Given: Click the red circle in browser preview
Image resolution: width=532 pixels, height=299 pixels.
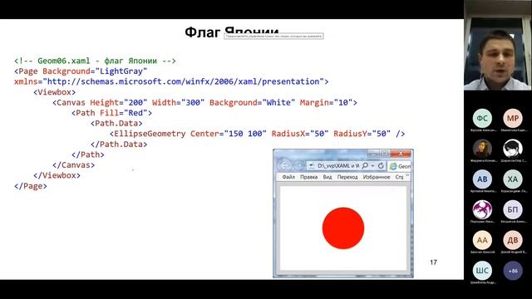Looking at the screenshot, I should (x=343, y=228).
